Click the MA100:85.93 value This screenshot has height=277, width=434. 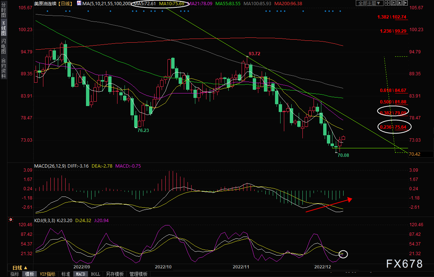[x=258, y=4]
